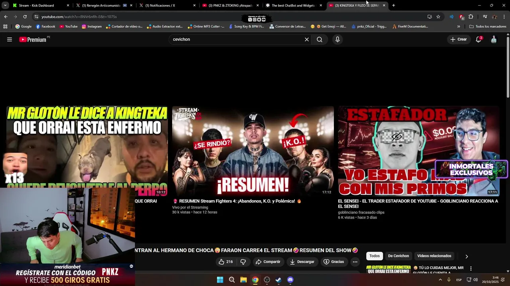Open Windows taskbar search

coord(231,280)
